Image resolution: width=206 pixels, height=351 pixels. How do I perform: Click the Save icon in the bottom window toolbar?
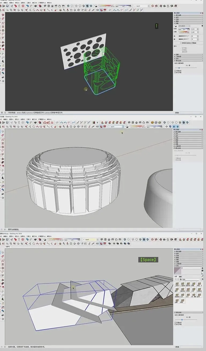(7, 239)
